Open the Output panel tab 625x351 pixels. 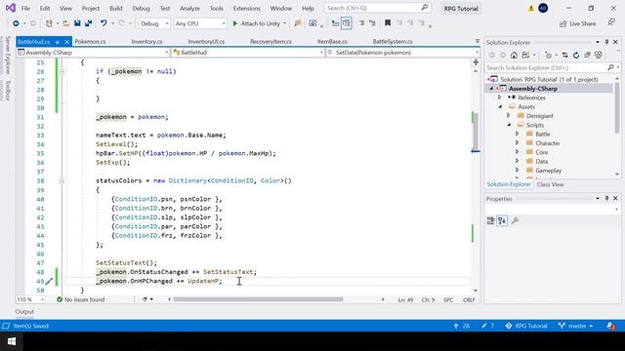coord(24,312)
